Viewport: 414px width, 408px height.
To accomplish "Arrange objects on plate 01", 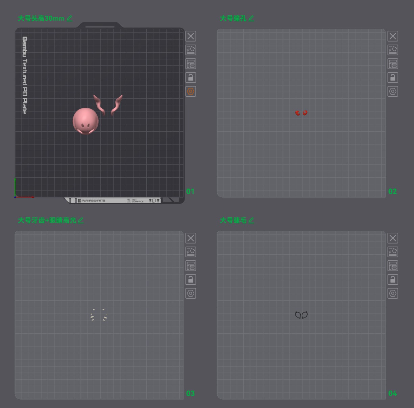I will pos(191,64).
